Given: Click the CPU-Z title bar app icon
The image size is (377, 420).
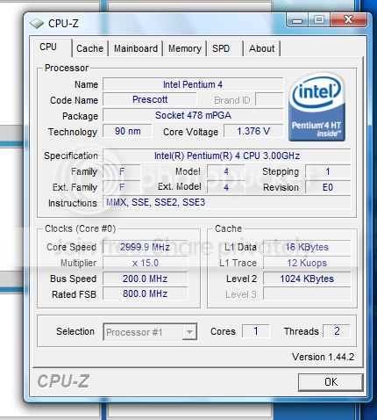Looking at the screenshot, I should (x=37, y=24).
